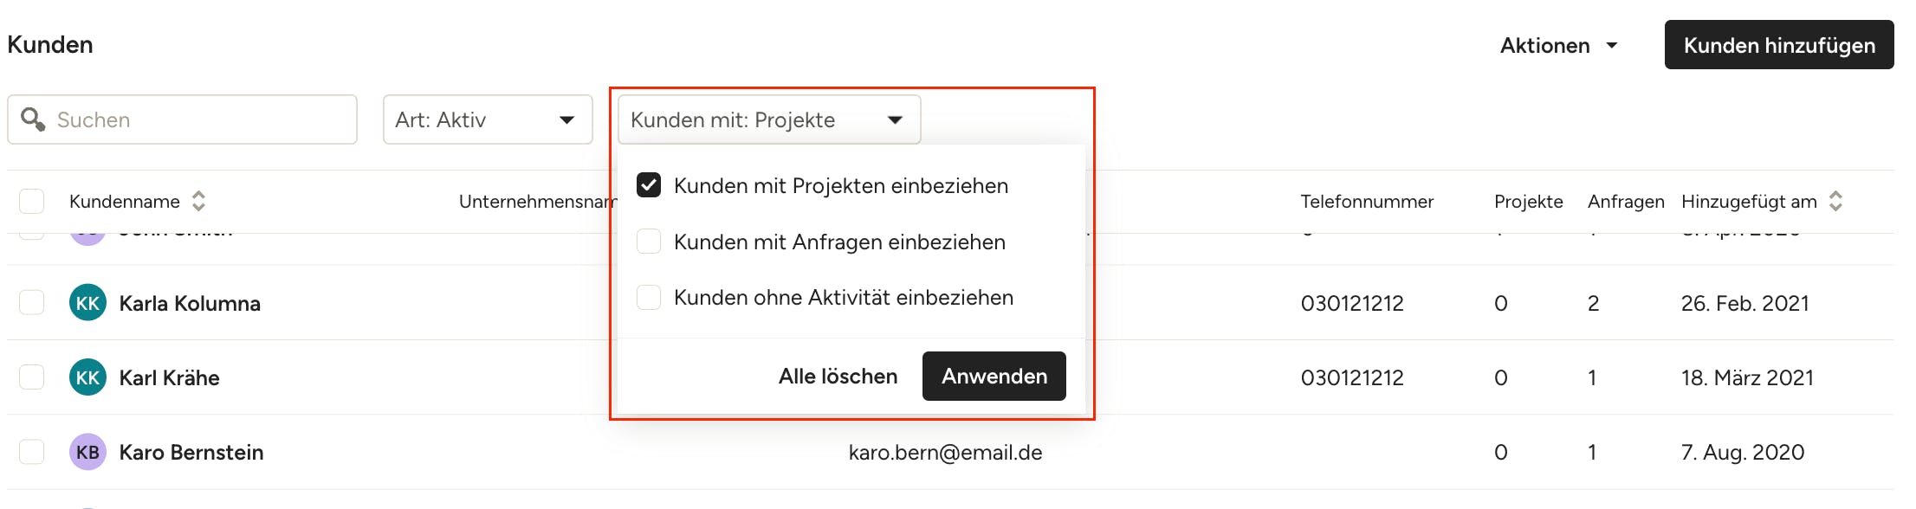Select all customers header checkbox

(32, 202)
